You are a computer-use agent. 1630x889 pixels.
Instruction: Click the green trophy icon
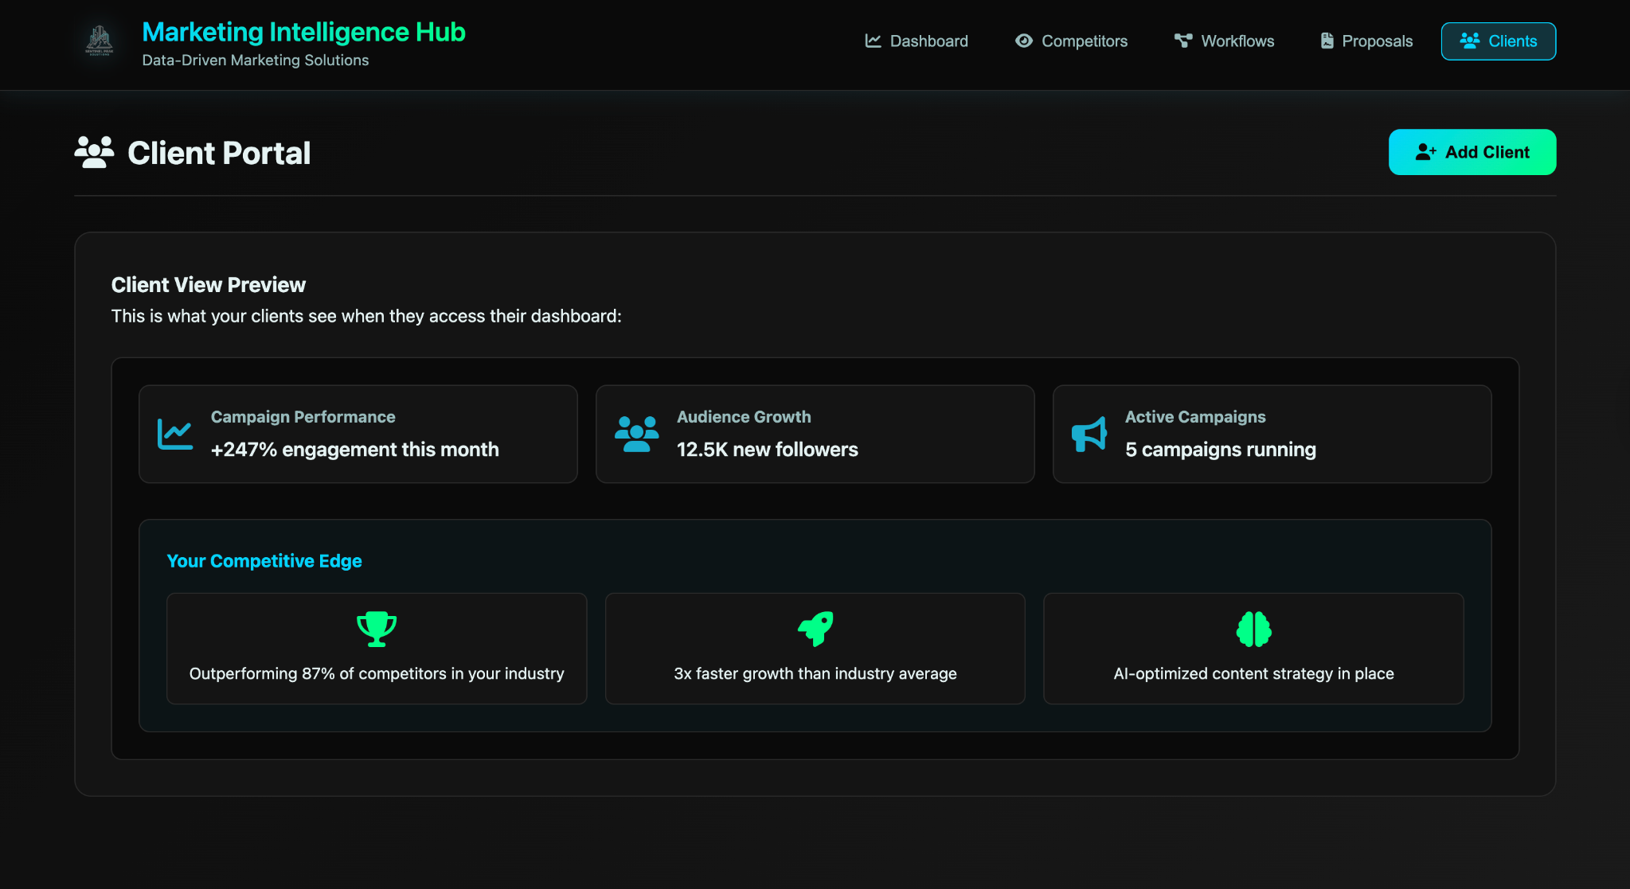pyautogui.click(x=377, y=629)
